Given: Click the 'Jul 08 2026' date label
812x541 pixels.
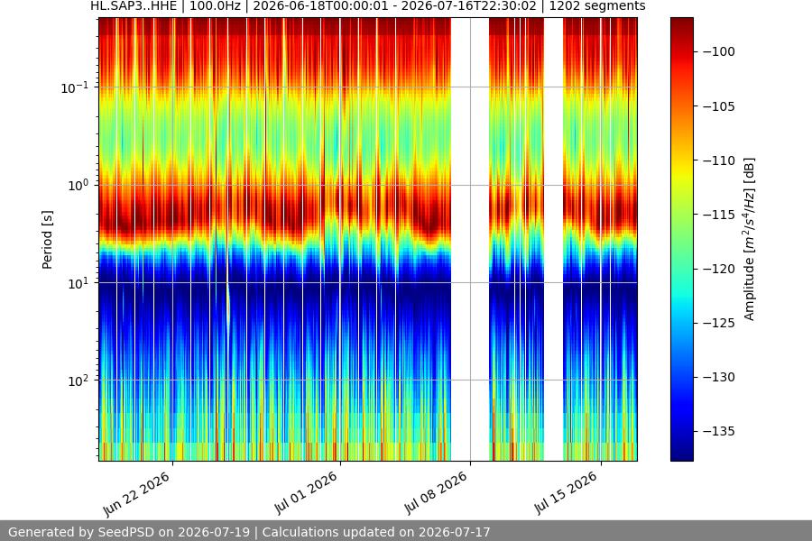Looking at the screenshot, I should tap(436, 492).
